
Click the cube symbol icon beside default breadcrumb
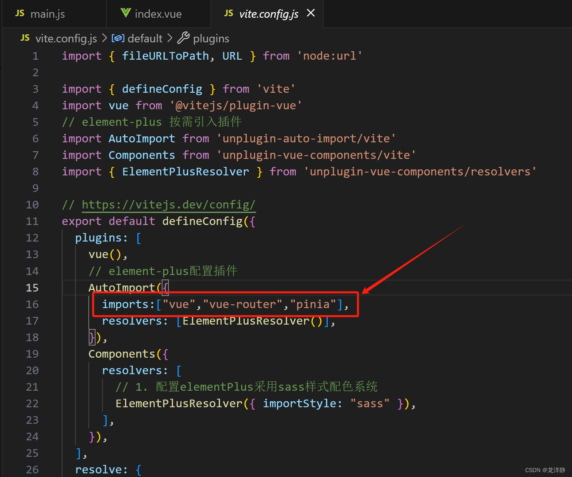(x=118, y=38)
